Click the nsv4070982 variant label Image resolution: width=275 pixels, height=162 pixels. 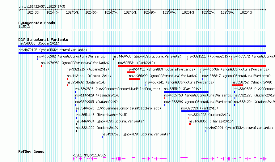point(75,63)
